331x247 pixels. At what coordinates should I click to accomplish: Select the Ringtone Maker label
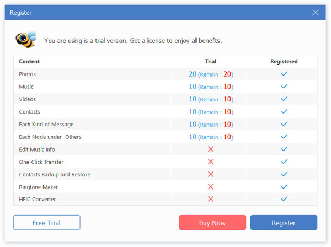(x=39, y=187)
